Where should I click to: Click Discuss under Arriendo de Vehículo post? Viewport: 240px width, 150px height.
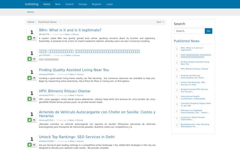pos(80,120)
